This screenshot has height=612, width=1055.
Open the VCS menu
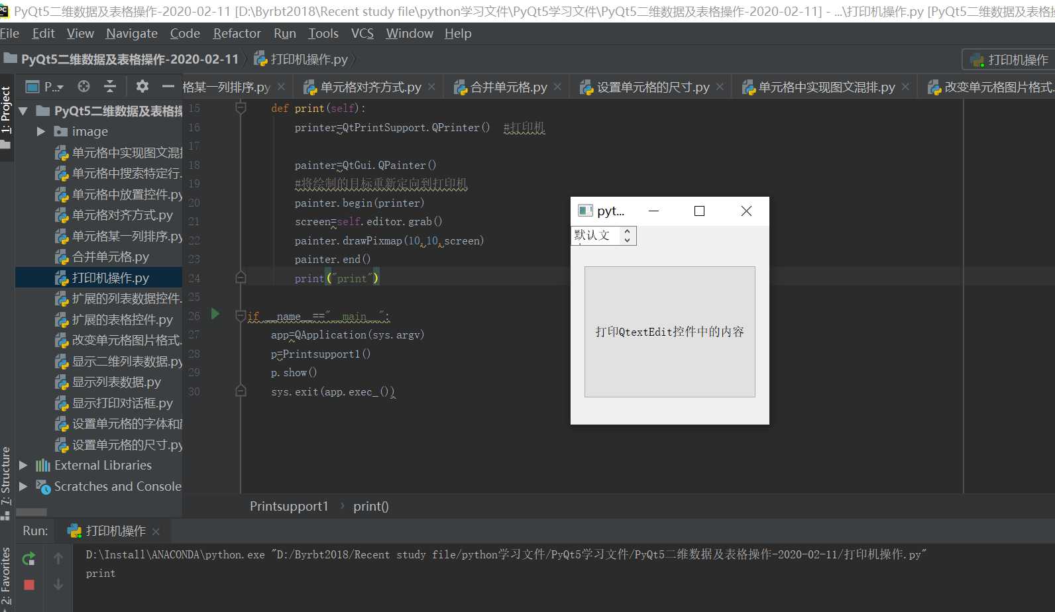pyautogui.click(x=362, y=33)
